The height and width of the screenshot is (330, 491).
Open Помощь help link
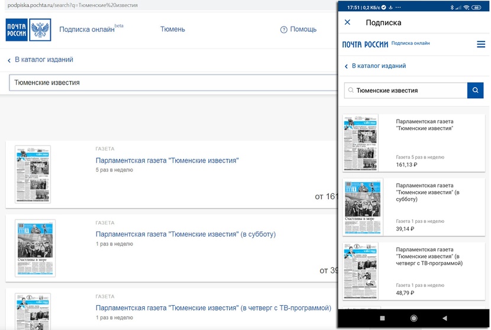303,29
